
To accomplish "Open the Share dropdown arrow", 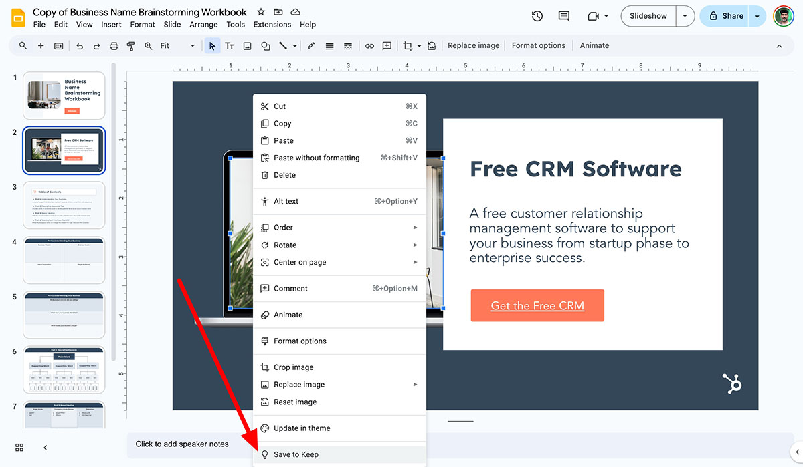I will click(756, 16).
